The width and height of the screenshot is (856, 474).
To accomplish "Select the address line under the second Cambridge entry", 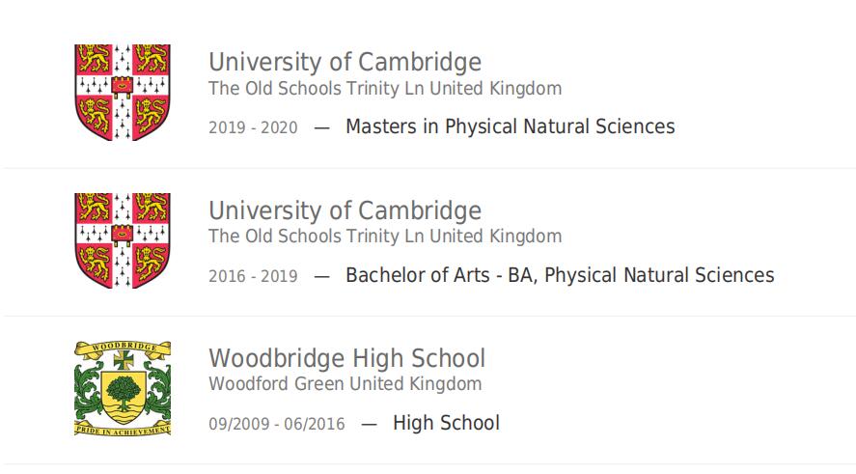I will [x=385, y=236].
